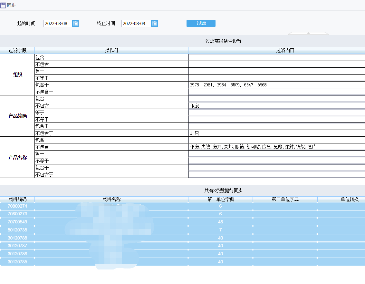Screen dimensions: 365x284
Task: Click the 过滤字段 column header
Action: (x=17, y=50)
